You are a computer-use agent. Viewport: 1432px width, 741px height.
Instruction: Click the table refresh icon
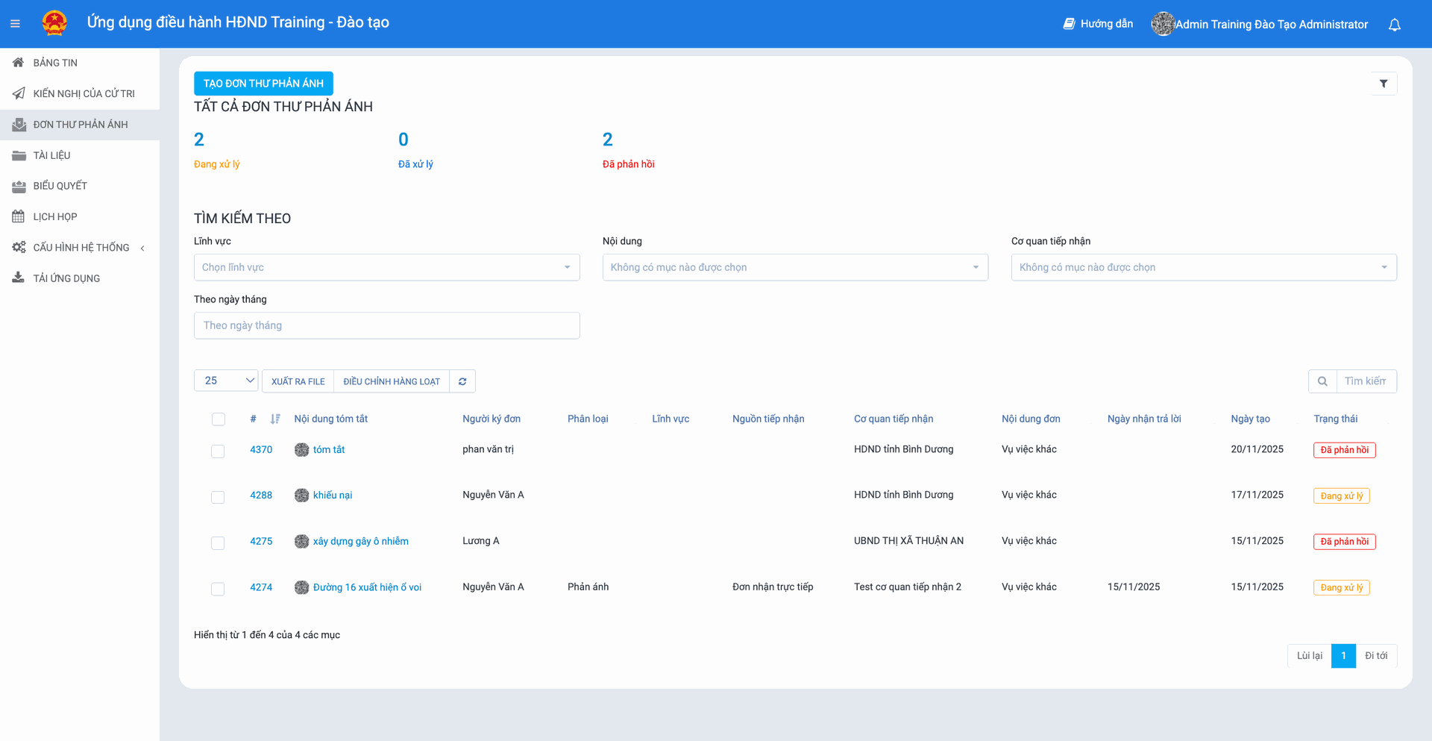462,381
